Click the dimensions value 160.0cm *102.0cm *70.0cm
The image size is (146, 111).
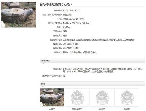pyautogui.click(x=77, y=23)
